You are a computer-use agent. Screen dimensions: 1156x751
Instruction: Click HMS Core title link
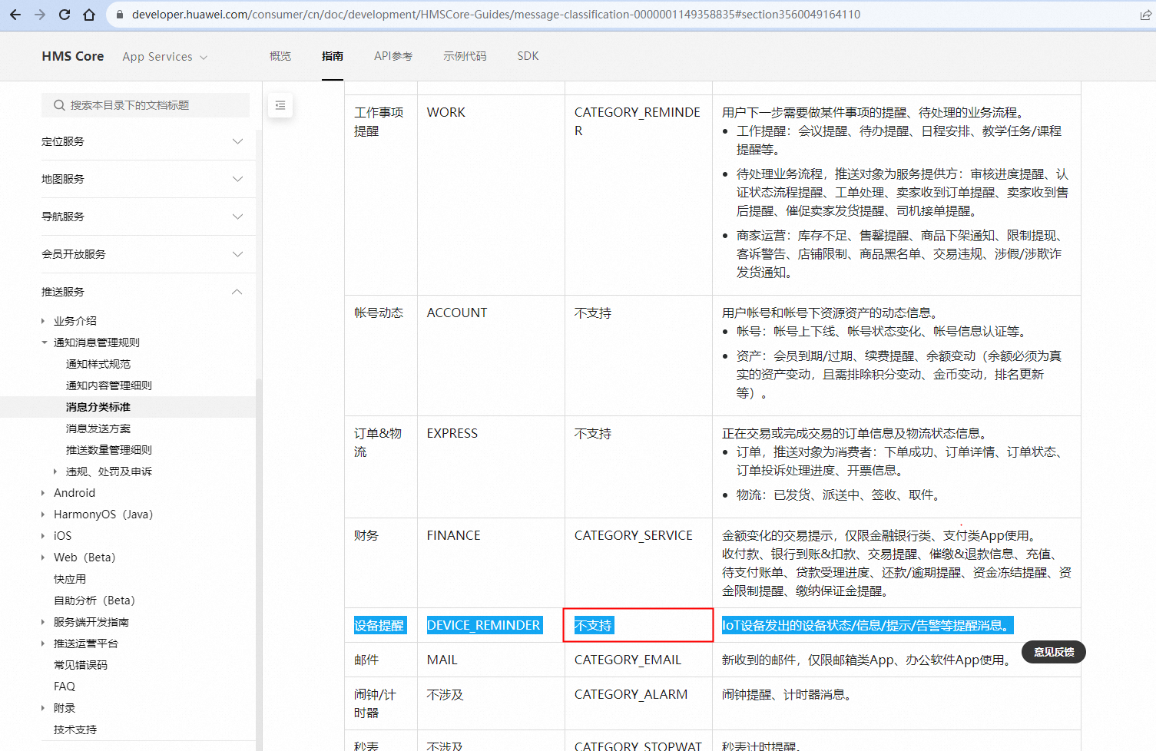coord(73,56)
